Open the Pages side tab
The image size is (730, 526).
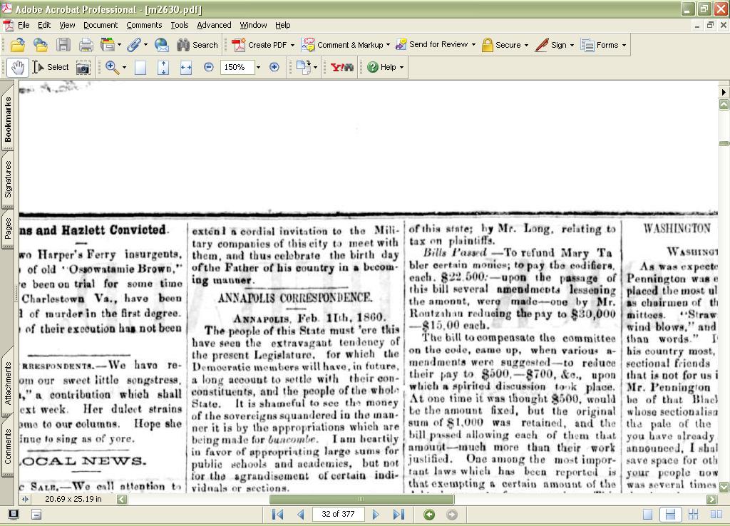(x=8, y=229)
